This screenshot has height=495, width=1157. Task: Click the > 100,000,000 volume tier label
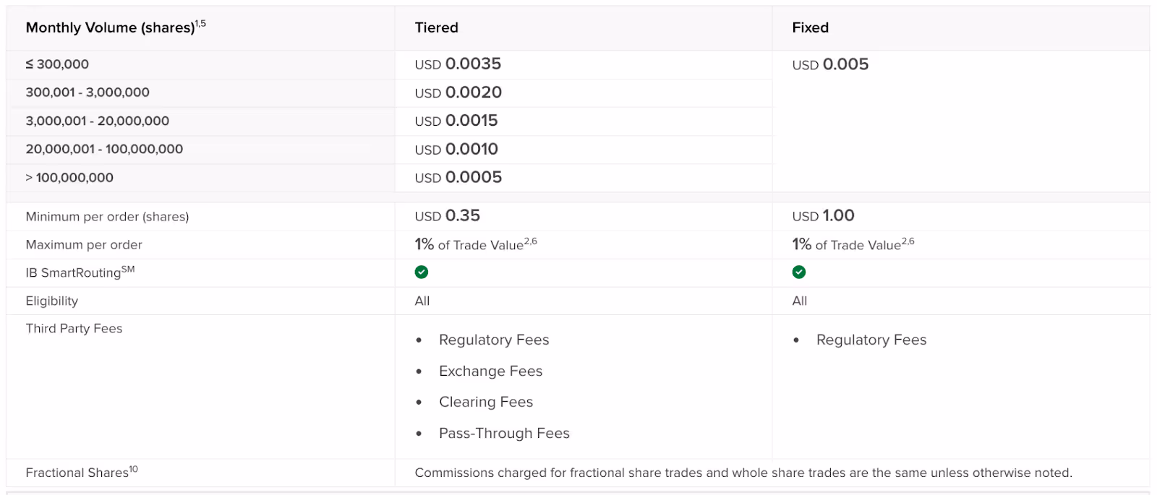click(x=69, y=178)
